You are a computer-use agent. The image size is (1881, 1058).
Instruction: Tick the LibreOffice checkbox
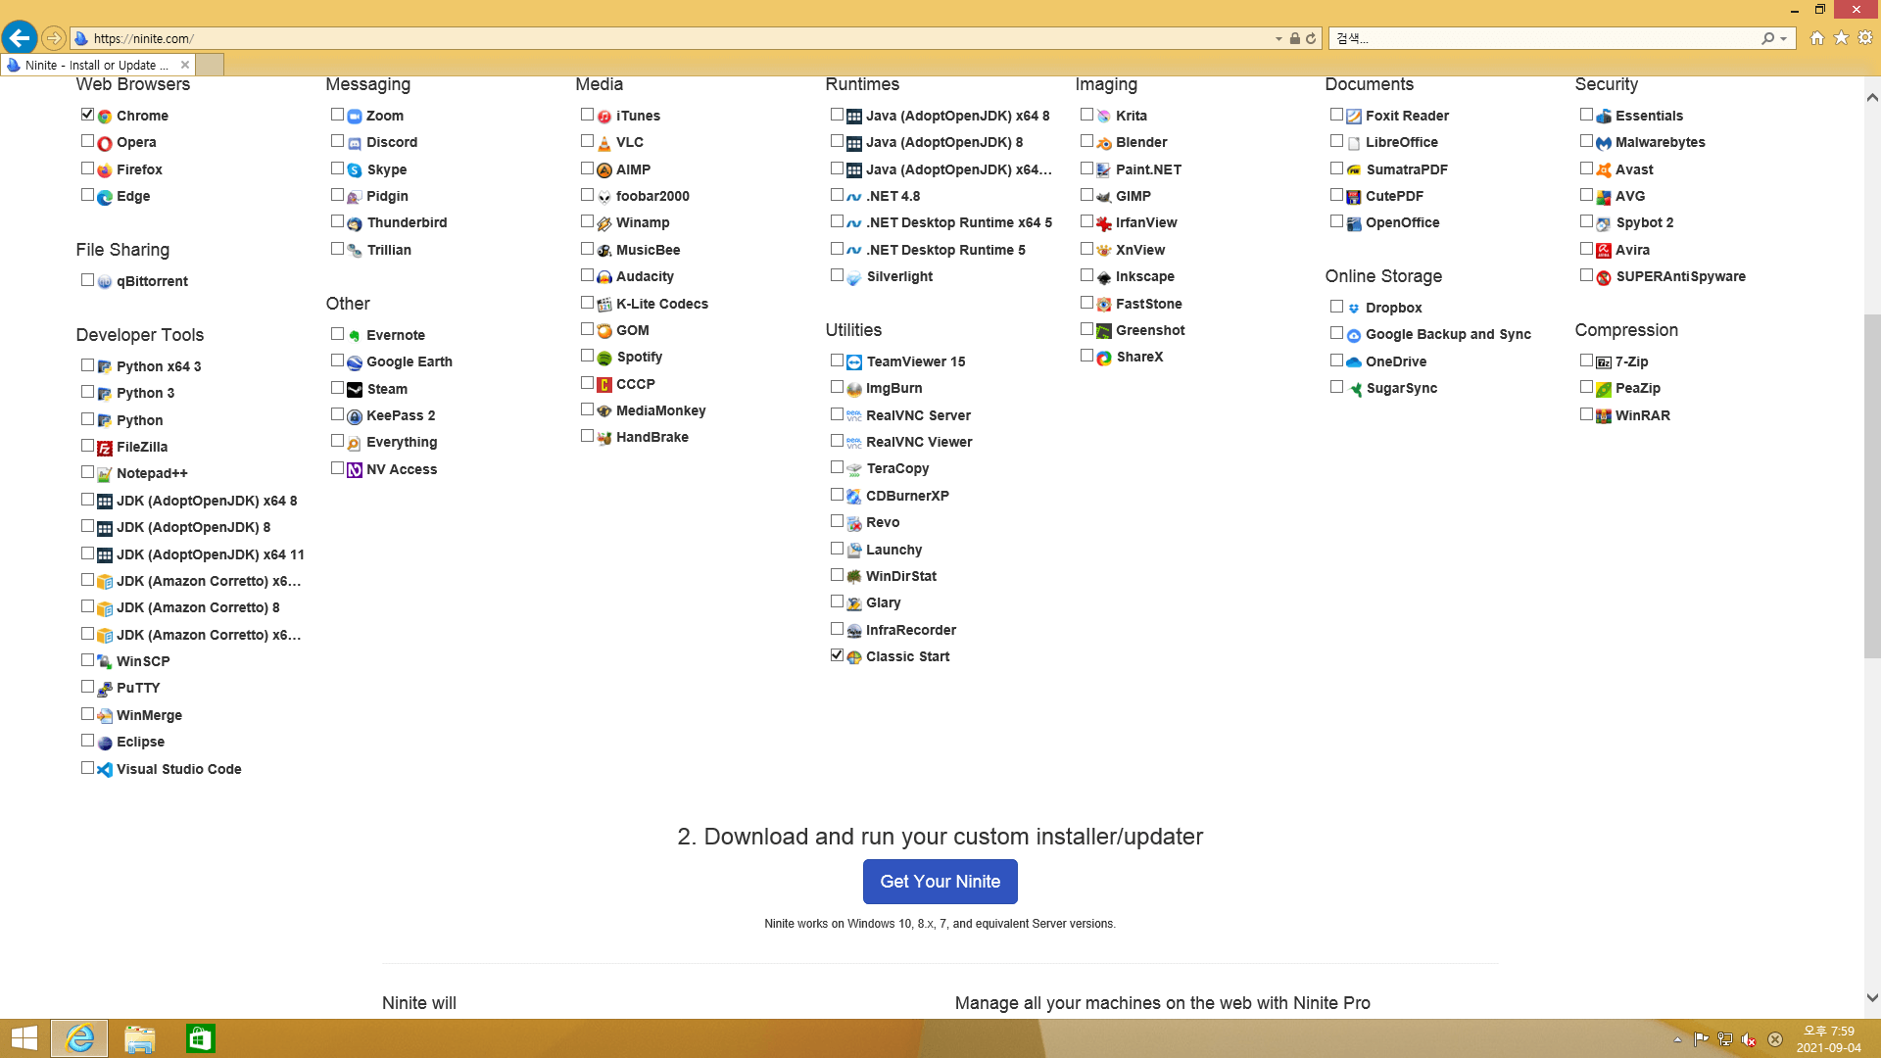click(1336, 141)
